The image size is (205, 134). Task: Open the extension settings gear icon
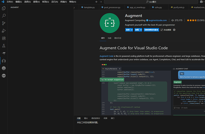click(174, 30)
